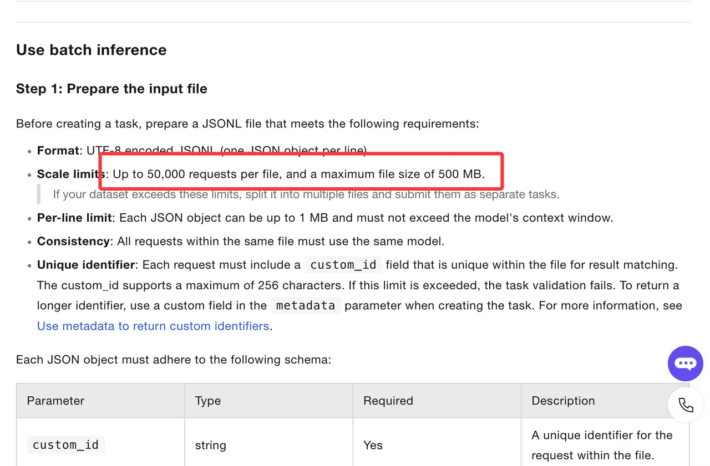710x466 pixels.
Task: Click the 'Type' column header
Action: pyautogui.click(x=208, y=401)
